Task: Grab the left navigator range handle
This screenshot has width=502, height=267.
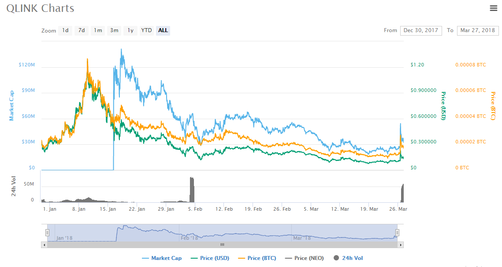Action: pyautogui.click(x=48, y=233)
